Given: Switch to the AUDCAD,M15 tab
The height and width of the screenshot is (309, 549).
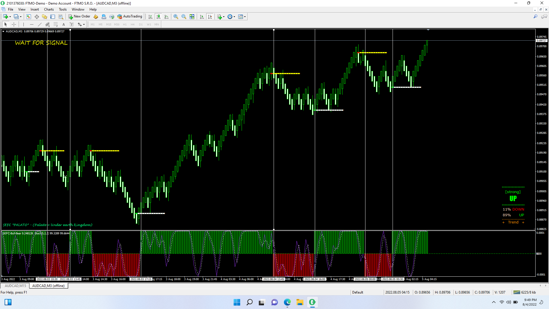Looking at the screenshot, I should [15, 286].
